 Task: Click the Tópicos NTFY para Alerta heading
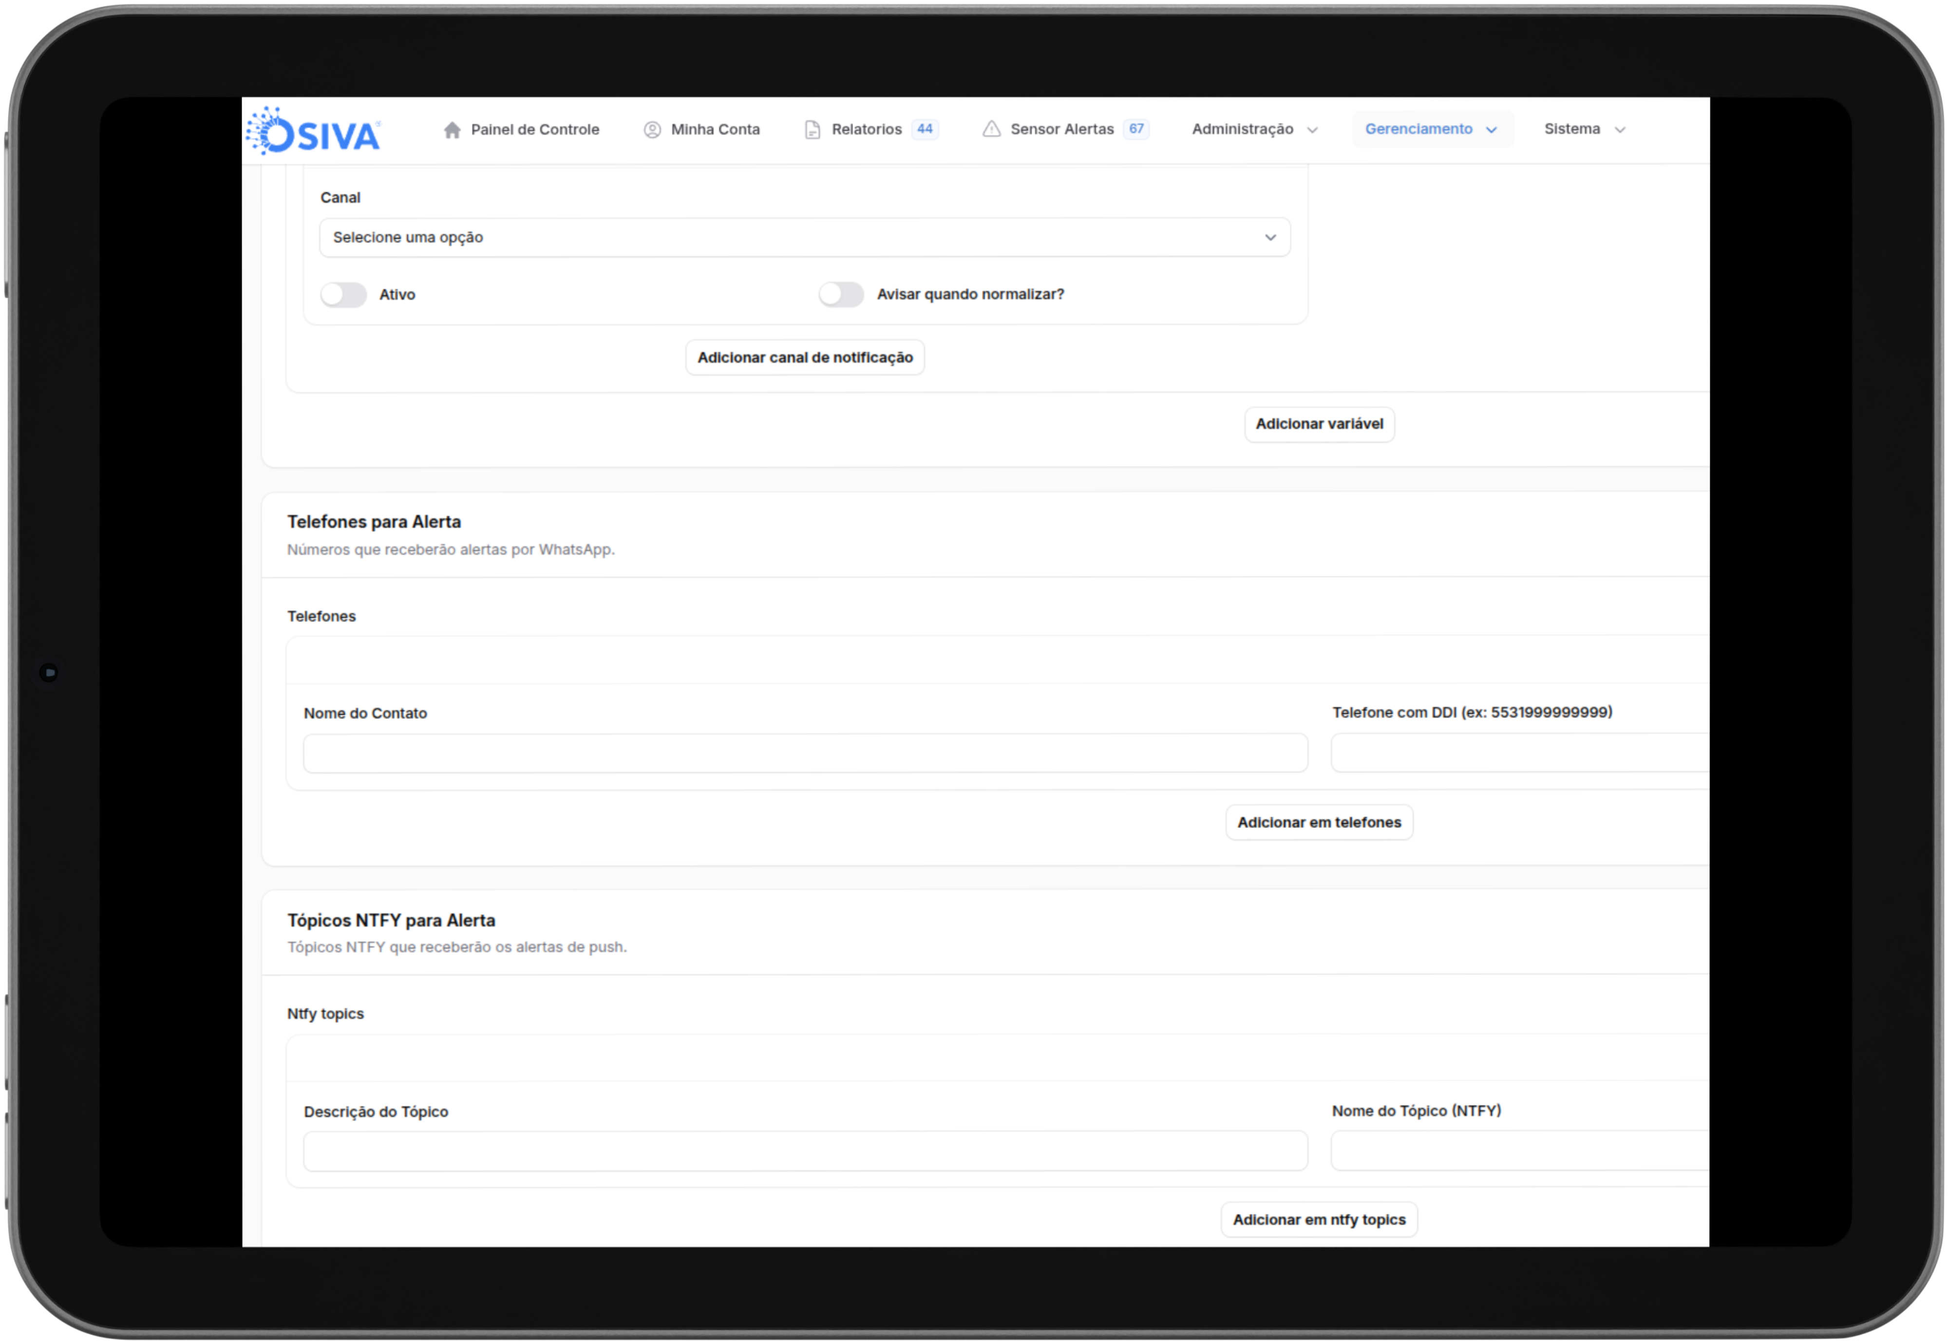pos(392,921)
